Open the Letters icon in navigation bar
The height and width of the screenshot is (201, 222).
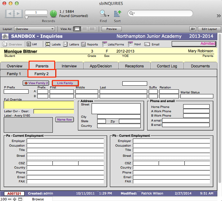66,44
